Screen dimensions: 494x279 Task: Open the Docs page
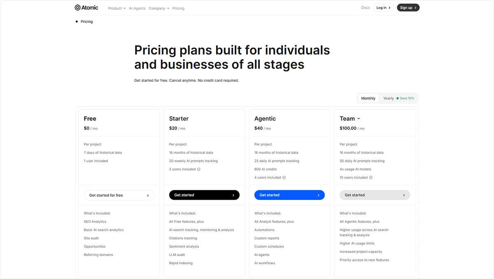pyautogui.click(x=366, y=7)
